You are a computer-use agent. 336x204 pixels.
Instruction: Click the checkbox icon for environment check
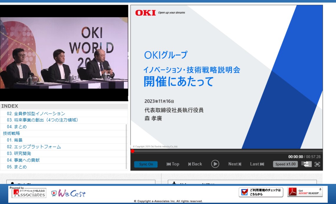(244, 192)
